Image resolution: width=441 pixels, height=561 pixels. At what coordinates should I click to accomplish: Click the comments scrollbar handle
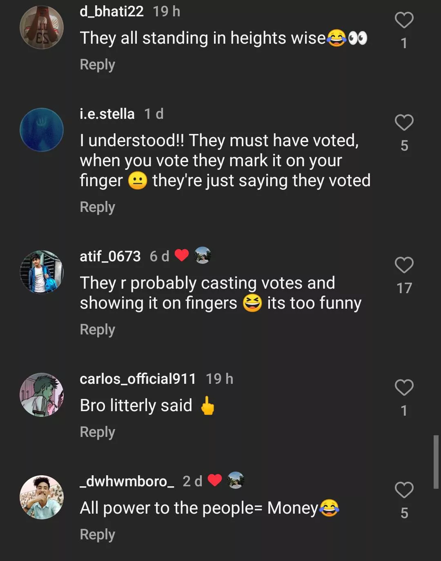point(436,462)
